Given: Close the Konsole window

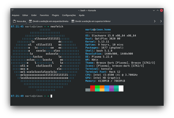Looking at the screenshot, I should coord(161,10).
